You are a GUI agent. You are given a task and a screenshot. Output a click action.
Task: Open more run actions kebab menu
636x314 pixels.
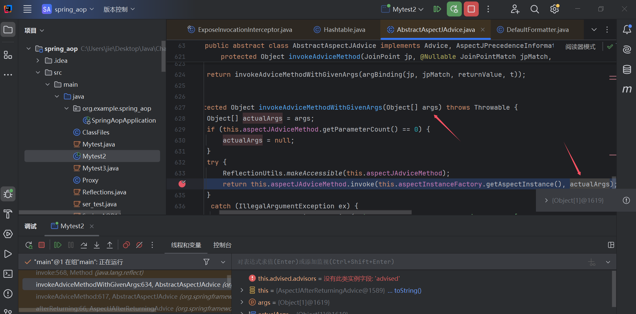488,9
